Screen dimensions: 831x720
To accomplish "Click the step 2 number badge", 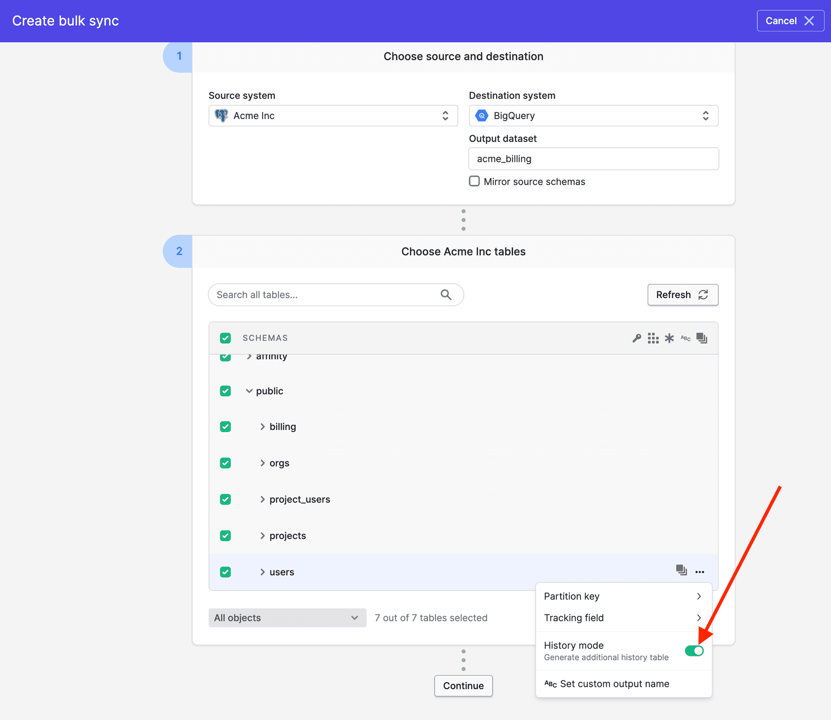I will pos(178,251).
